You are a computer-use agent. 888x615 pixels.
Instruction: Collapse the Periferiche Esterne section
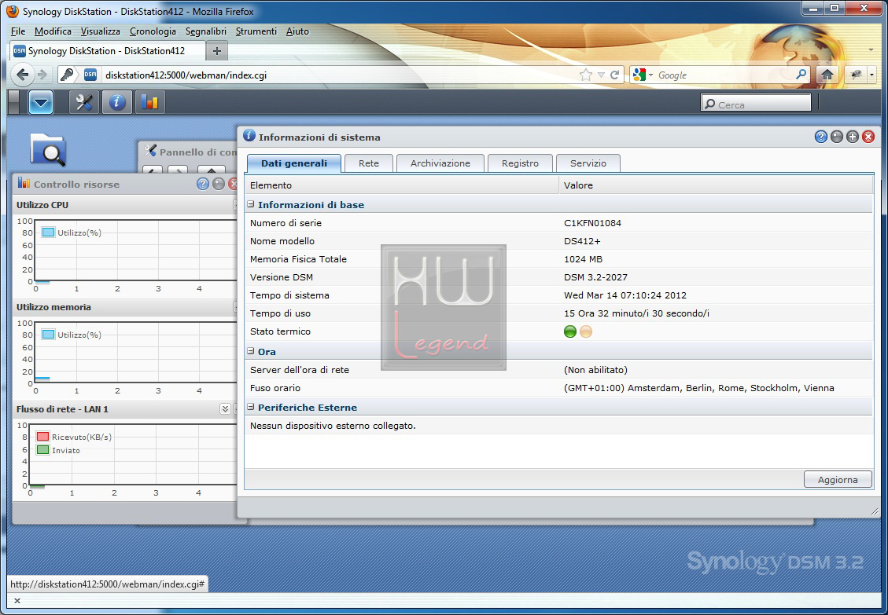pyautogui.click(x=251, y=407)
